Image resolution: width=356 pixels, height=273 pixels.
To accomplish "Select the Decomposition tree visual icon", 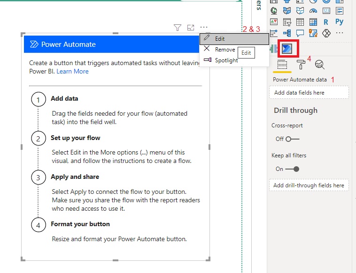I will [287, 33].
